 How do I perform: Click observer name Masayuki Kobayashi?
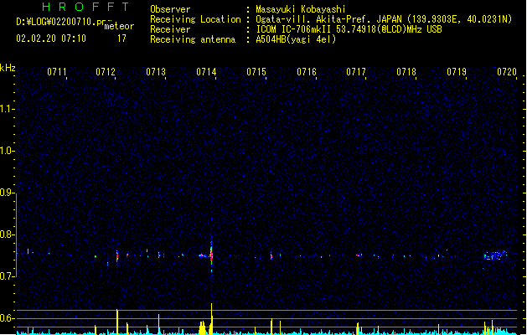click(x=301, y=9)
